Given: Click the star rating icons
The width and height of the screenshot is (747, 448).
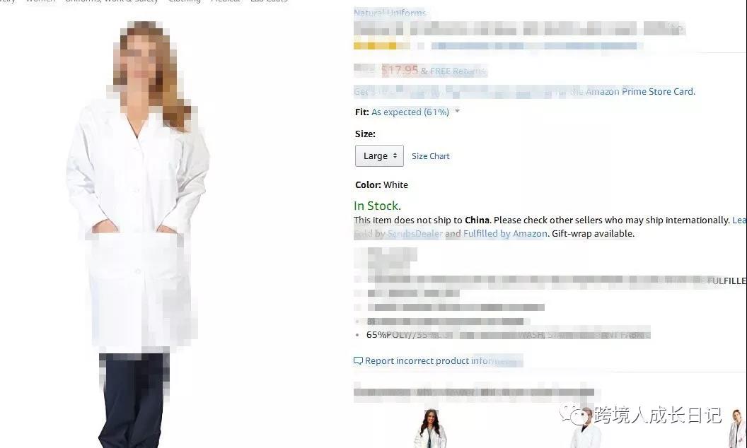Looking at the screenshot, I should (x=381, y=46).
